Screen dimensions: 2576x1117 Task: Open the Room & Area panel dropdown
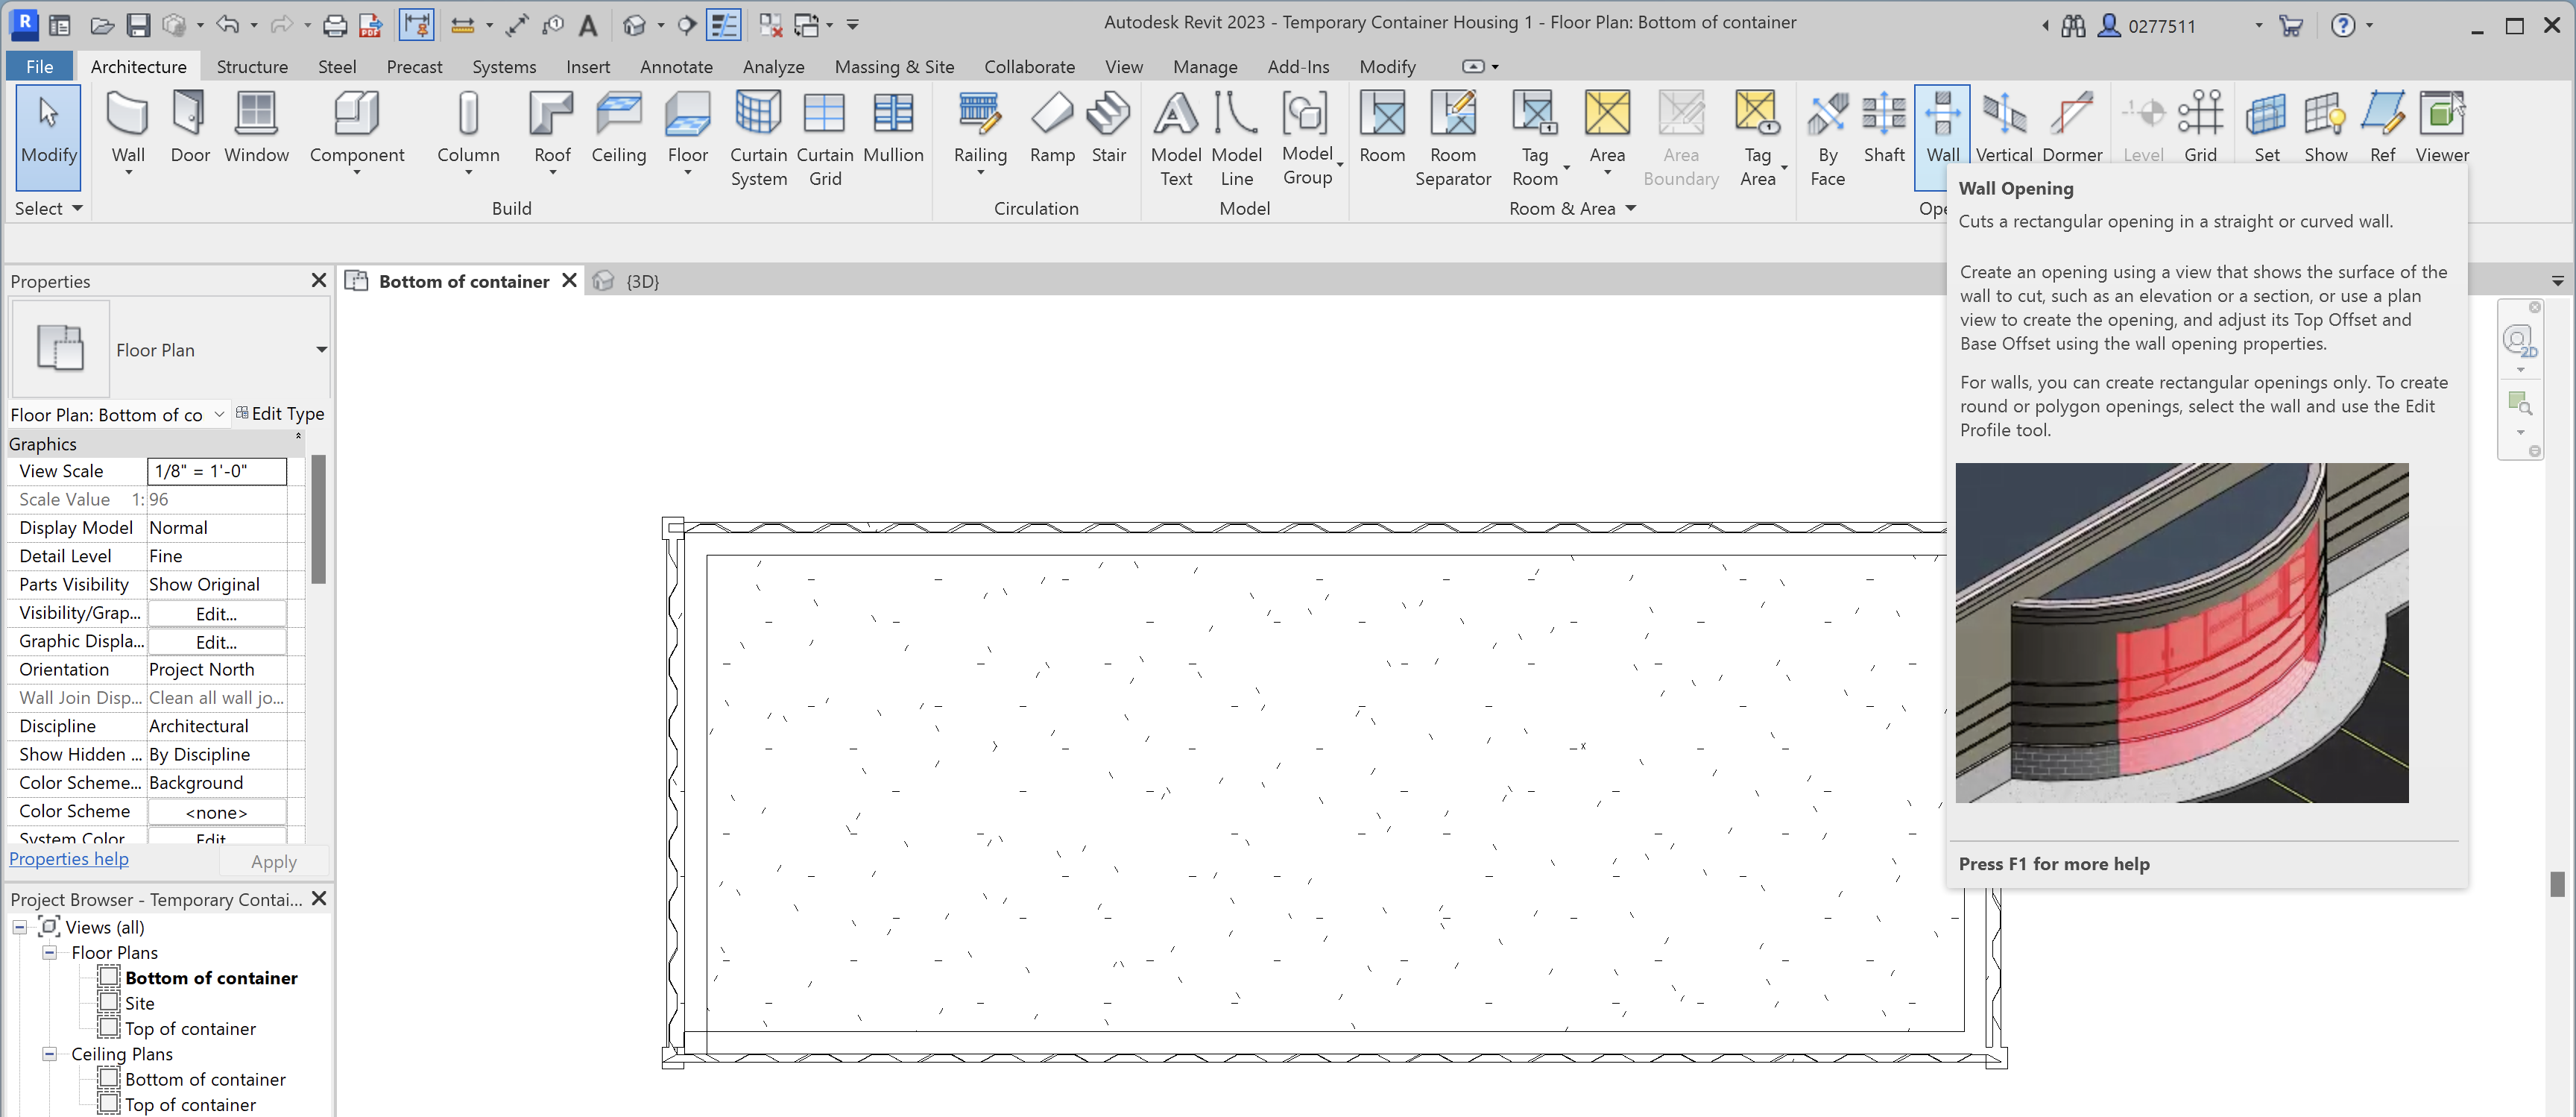(1631, 209)
